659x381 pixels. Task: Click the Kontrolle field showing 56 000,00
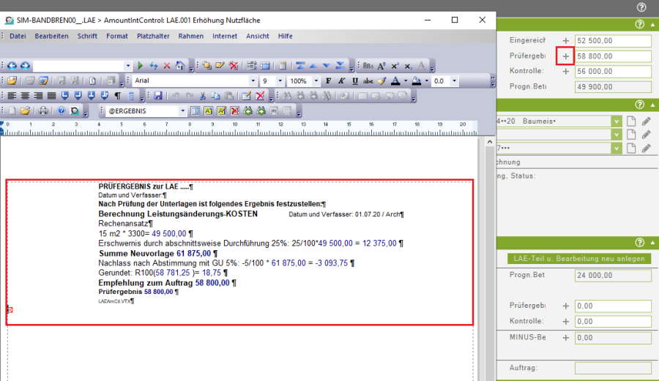pyautogui.click(x=612, y=72)
